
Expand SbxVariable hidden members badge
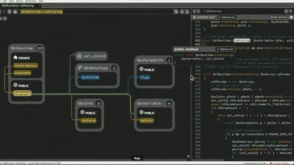point(169,104)
